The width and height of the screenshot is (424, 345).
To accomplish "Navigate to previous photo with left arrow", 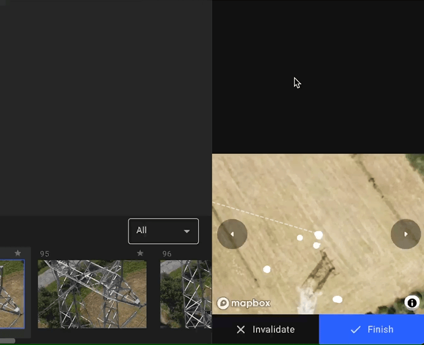I will click(x=232, y=234).
